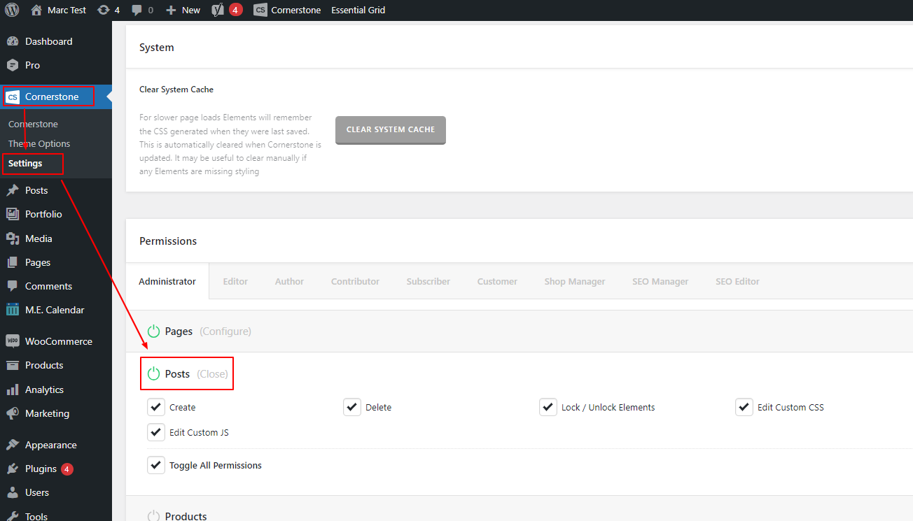Open the updates icon in admin bar
913x521 pixels.
104,10
